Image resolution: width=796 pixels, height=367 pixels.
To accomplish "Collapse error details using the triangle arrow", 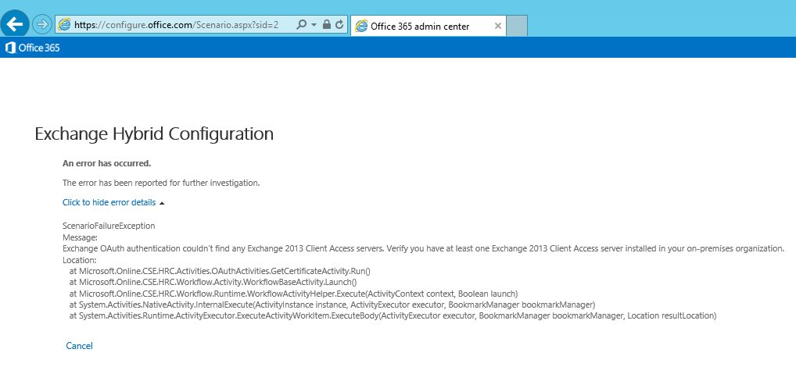I will (x=162, y=203).
